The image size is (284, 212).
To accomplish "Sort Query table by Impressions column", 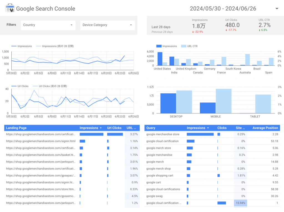I will (198, 128).
